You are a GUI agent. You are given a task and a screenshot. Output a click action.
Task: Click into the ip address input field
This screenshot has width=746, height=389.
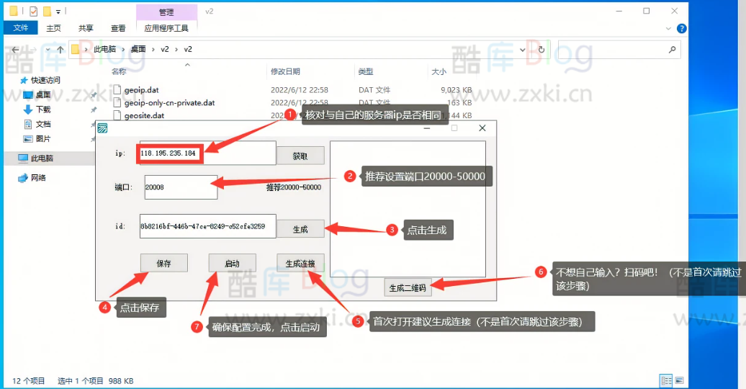(207, 153)
